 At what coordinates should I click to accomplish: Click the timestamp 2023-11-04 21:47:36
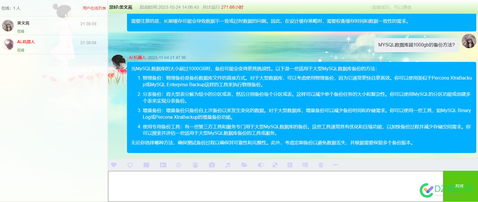[x=167, y=57]
